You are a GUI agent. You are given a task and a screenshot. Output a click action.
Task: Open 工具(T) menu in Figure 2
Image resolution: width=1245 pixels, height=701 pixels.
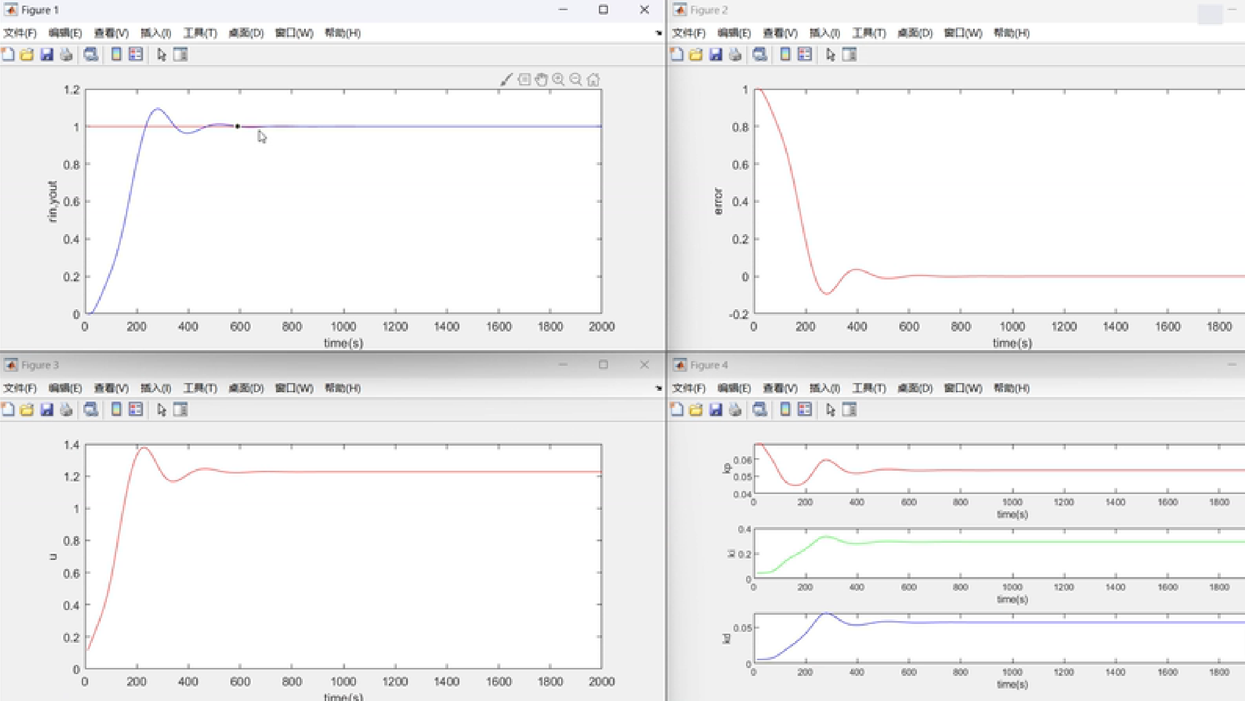(869, 33)
